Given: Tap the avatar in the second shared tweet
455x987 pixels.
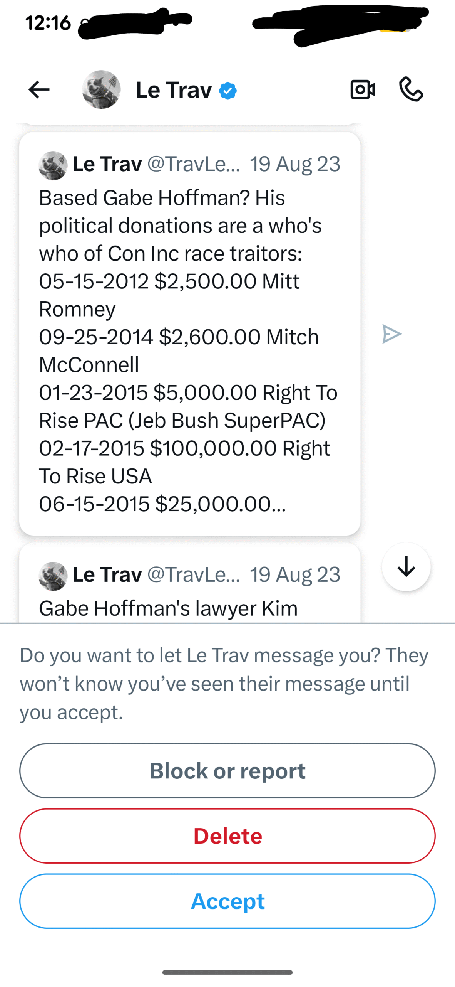Looking at the screenshot, I should [x=53, y=576].
